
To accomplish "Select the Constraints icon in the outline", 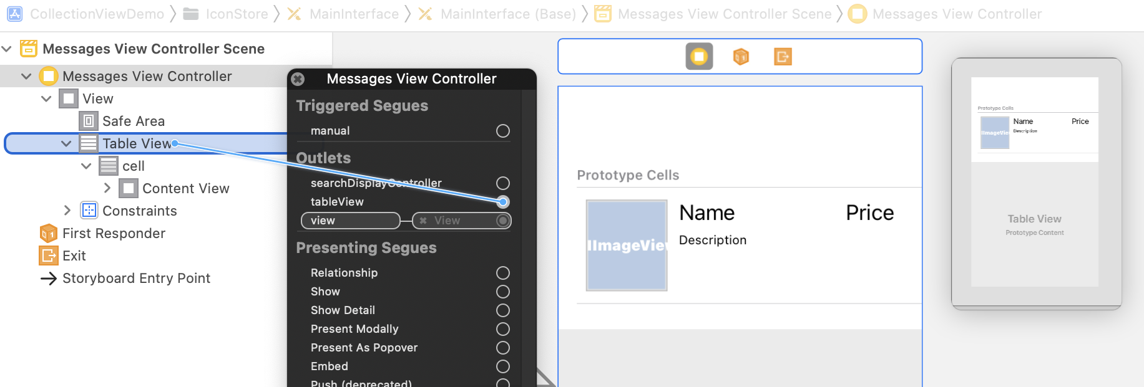I will 89,211.
